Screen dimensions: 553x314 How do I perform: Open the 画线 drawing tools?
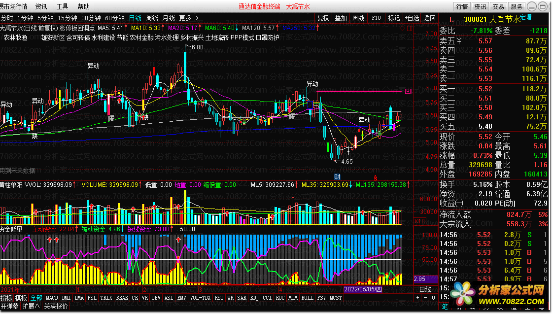pyautogui.click(x=358, y=18)
